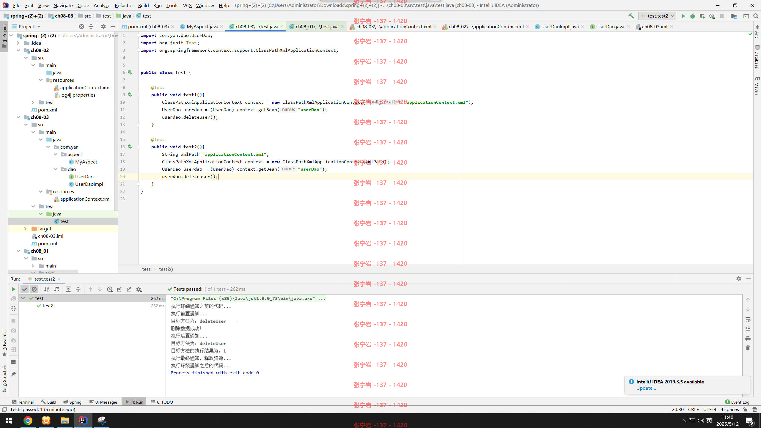Open Terminal tool window button
The height and width of the screenshot is (428, 761).
point(23,402)
